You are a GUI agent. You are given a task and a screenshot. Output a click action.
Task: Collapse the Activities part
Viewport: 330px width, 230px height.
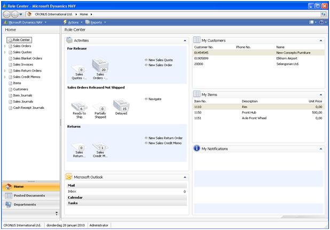click(185, 41)
